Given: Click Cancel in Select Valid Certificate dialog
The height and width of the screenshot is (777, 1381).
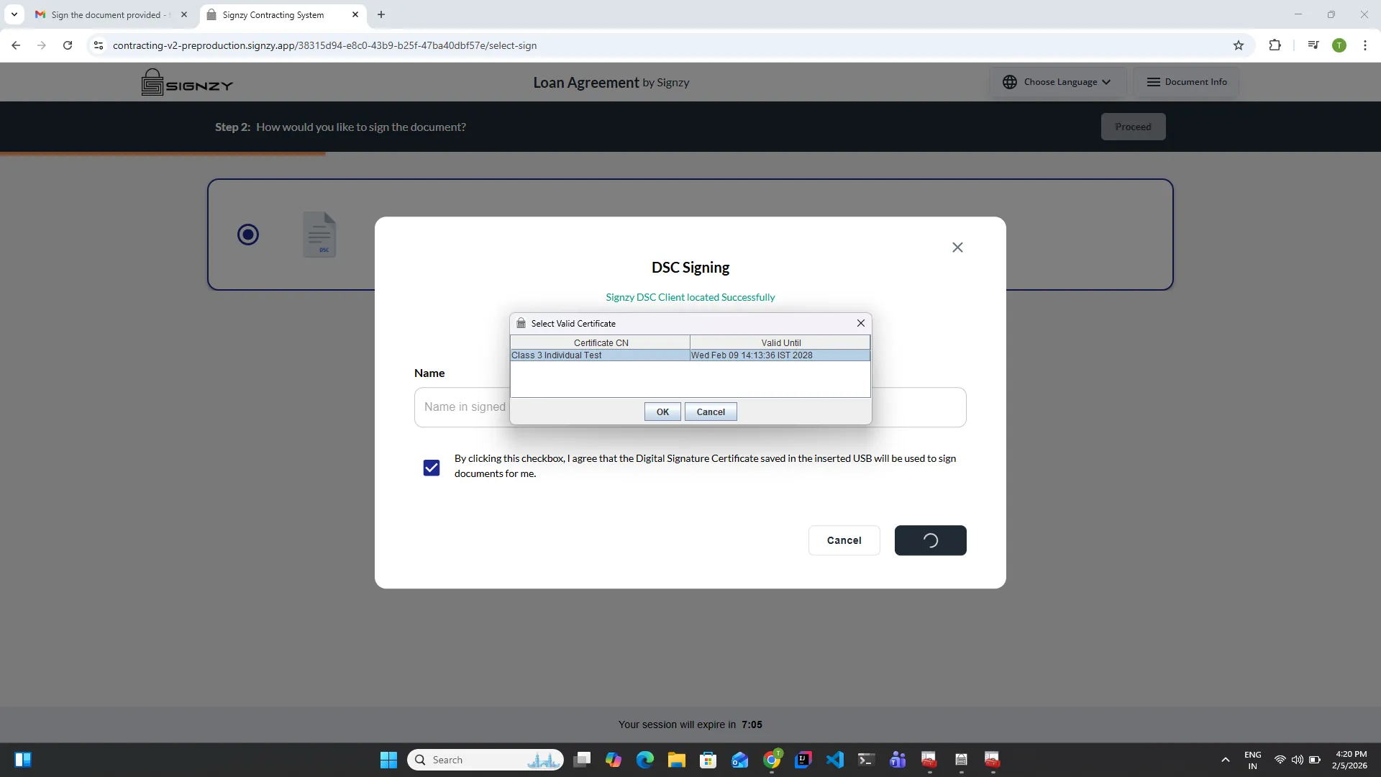Looking at the screenshot, I should coord(711,412).
